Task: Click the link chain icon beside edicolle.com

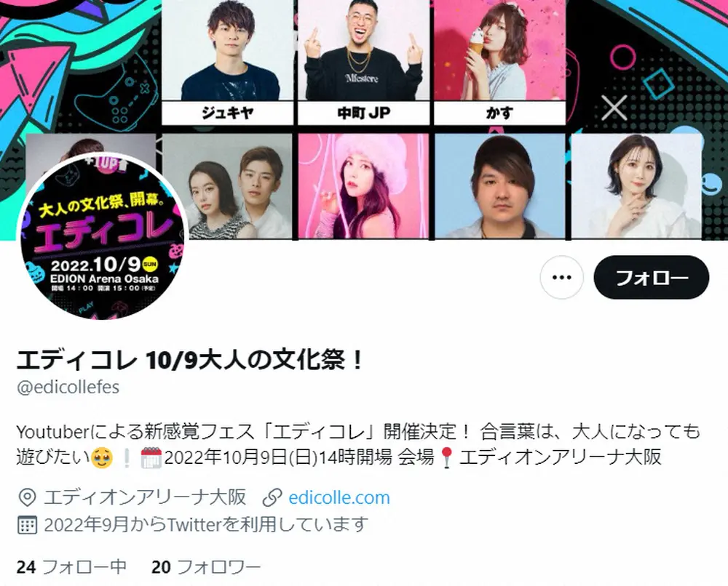Action: tap(272, 497)
